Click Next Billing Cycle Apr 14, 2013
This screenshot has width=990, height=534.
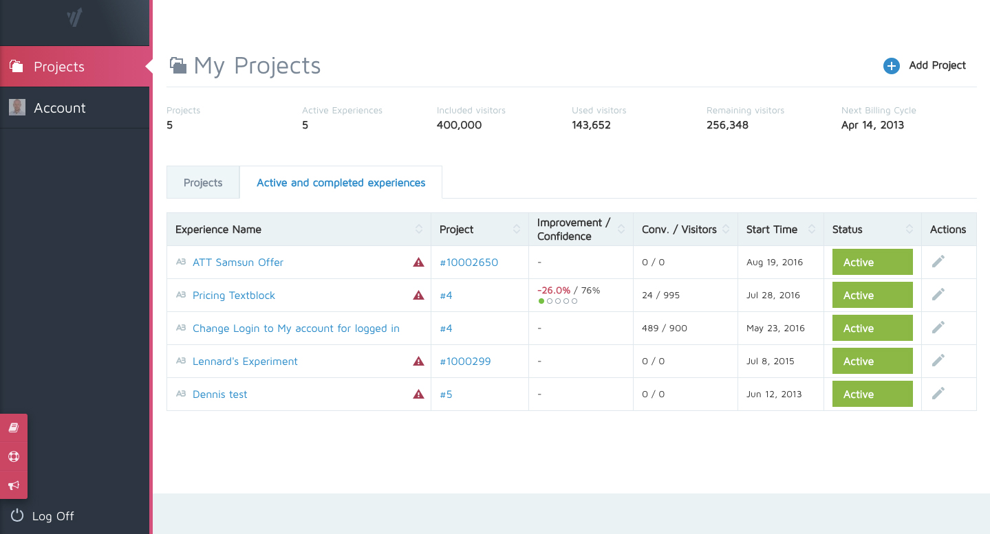coord(872,125)
